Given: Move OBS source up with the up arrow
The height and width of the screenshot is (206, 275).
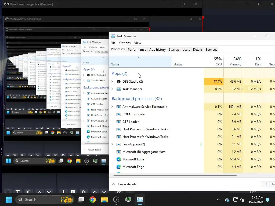Looking at the screenshot, I should (95, 192).
